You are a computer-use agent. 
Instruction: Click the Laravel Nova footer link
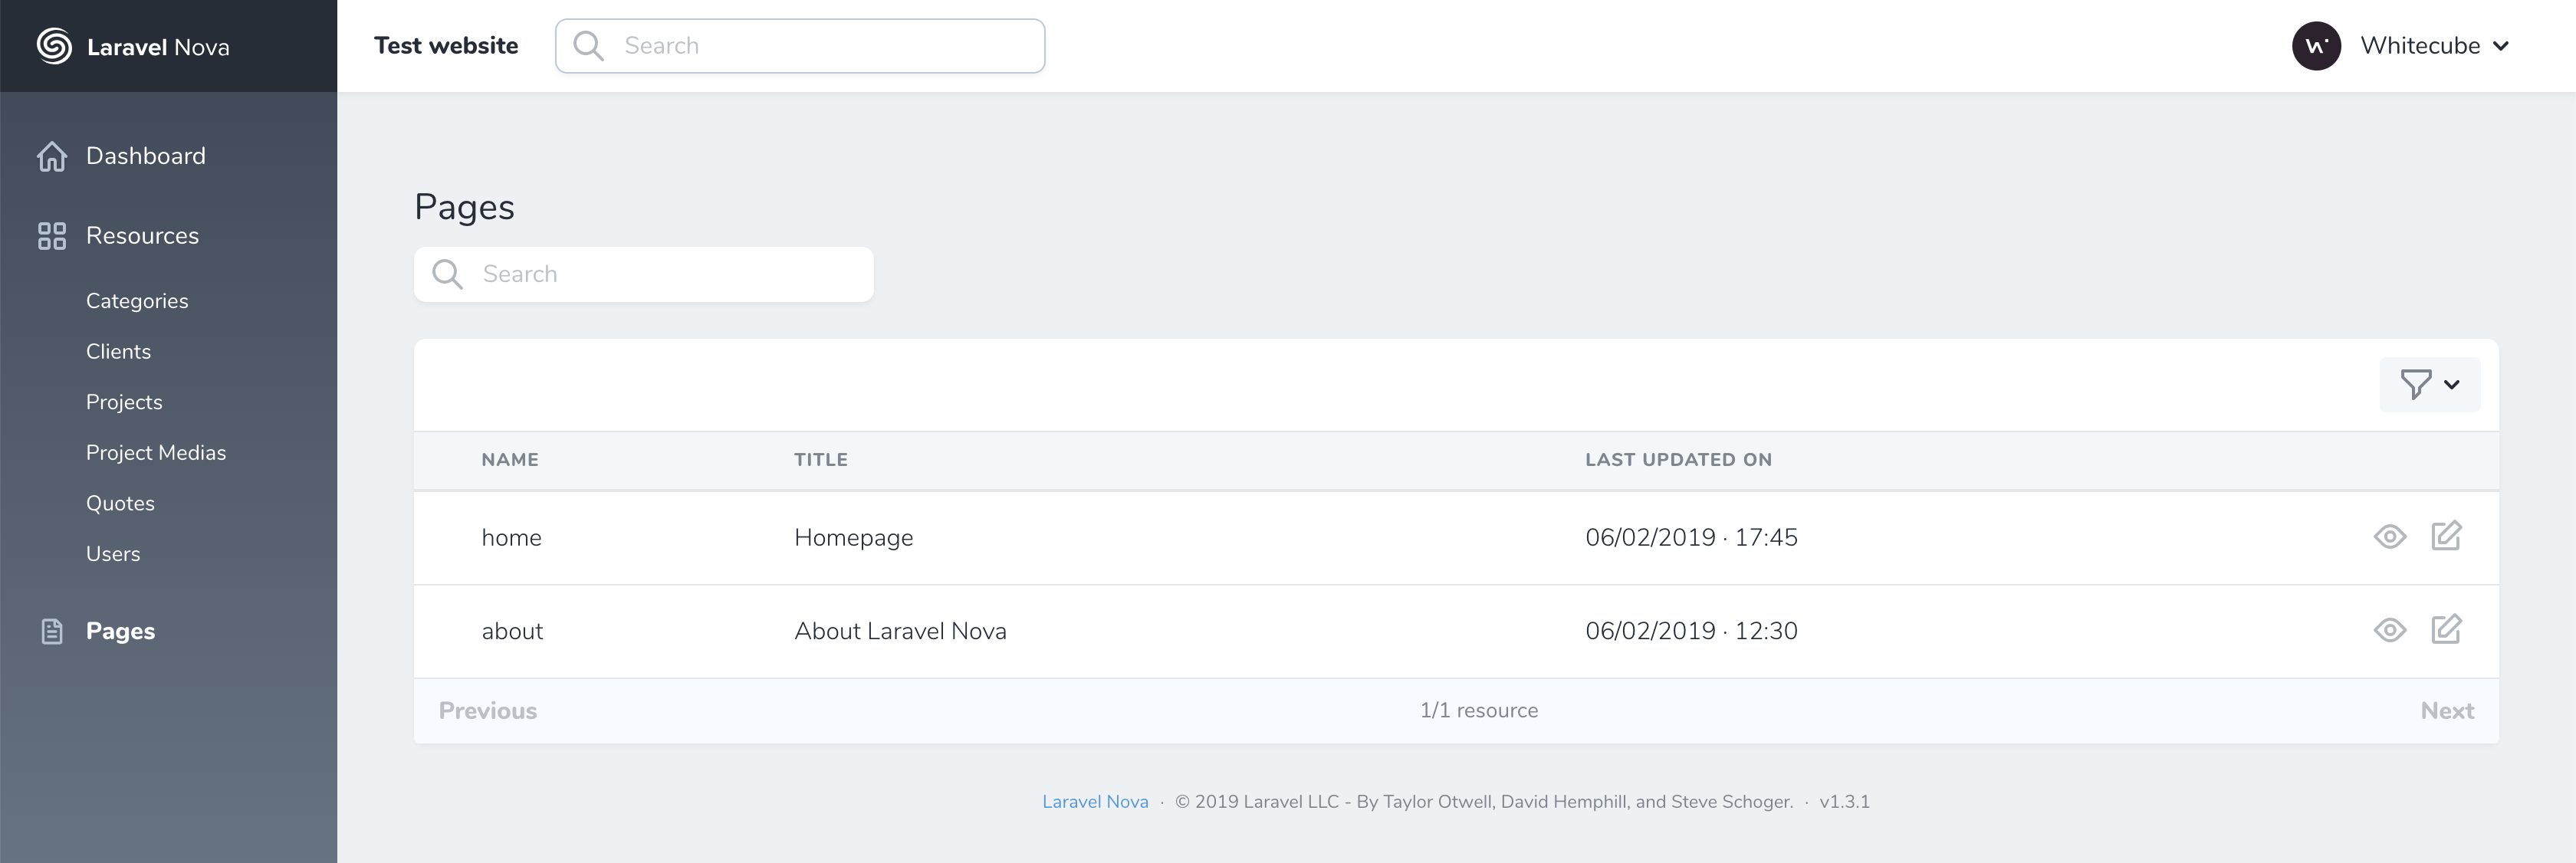coord(1095,801)
